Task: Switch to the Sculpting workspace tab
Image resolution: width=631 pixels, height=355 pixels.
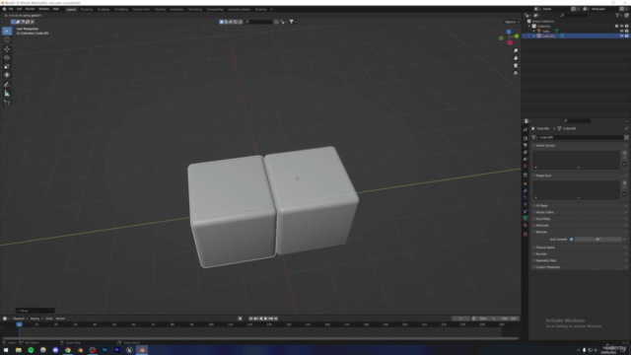Action: point(104,9)
